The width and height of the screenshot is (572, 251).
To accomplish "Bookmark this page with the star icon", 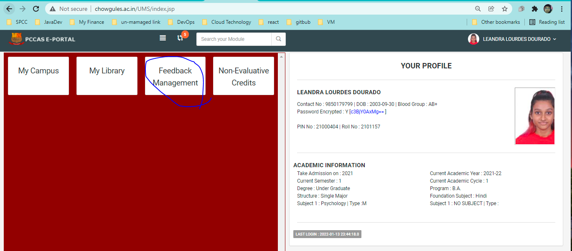I will (x=505, y=9).
